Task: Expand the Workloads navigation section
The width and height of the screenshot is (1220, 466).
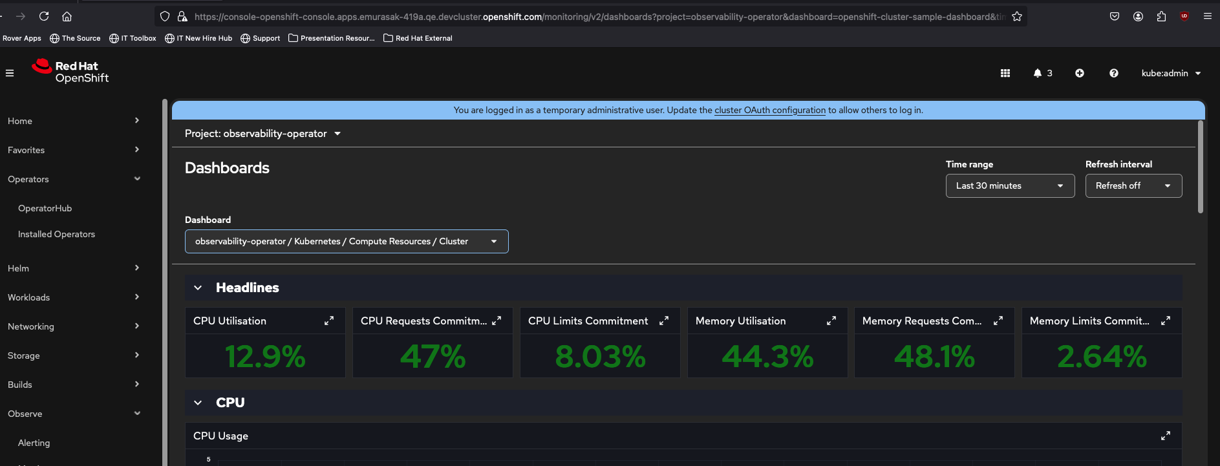Action: pyautogui.click(x=74, y=297)
